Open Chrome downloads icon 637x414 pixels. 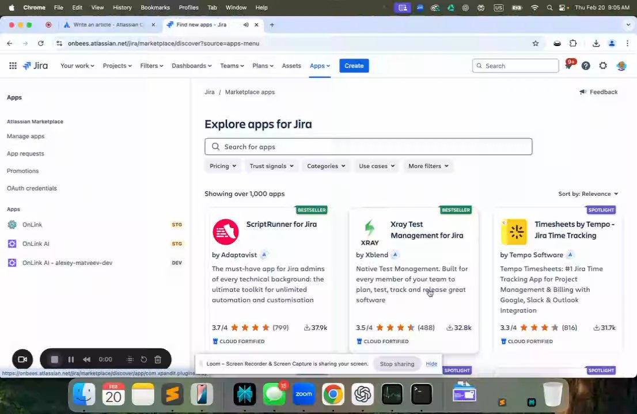pyautogui.click(x=596, y=43)
